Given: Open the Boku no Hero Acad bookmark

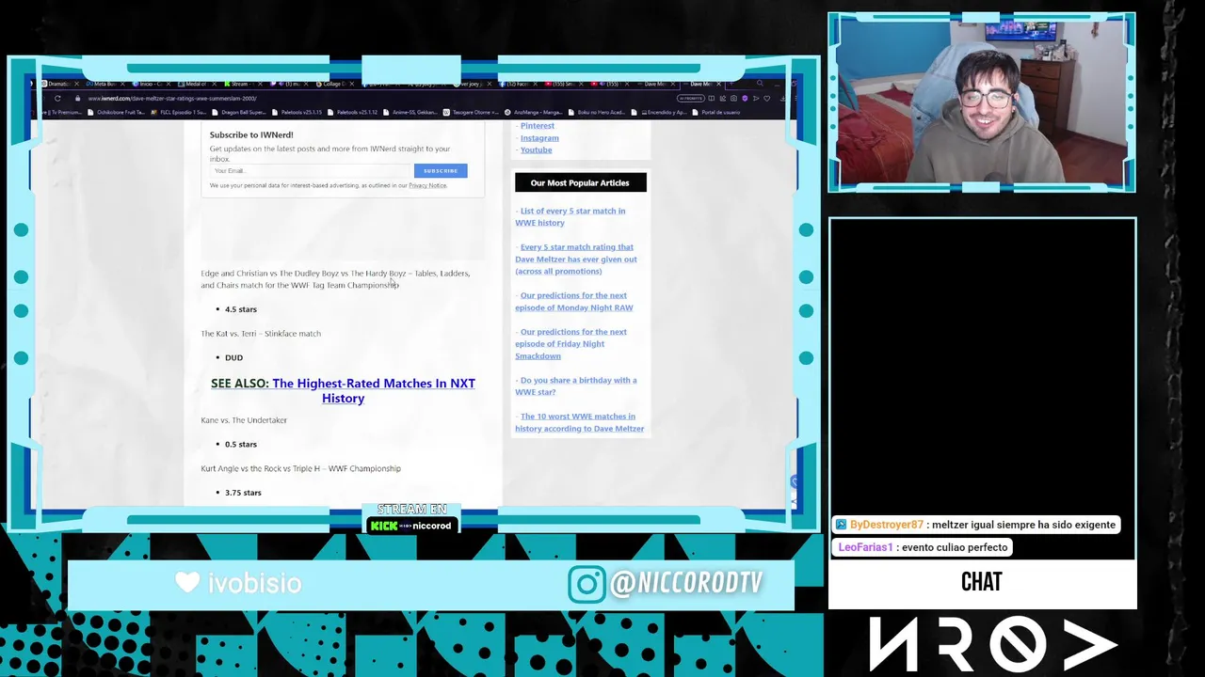Looking at the screenshot, I should point(596,112).
